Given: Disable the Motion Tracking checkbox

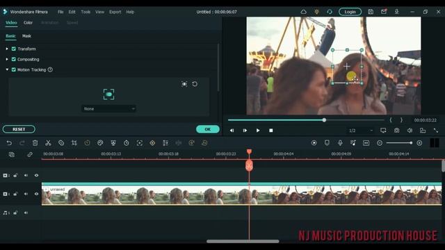Looking at the screenshot, I should pyautogui.click(x=14, y=69).
